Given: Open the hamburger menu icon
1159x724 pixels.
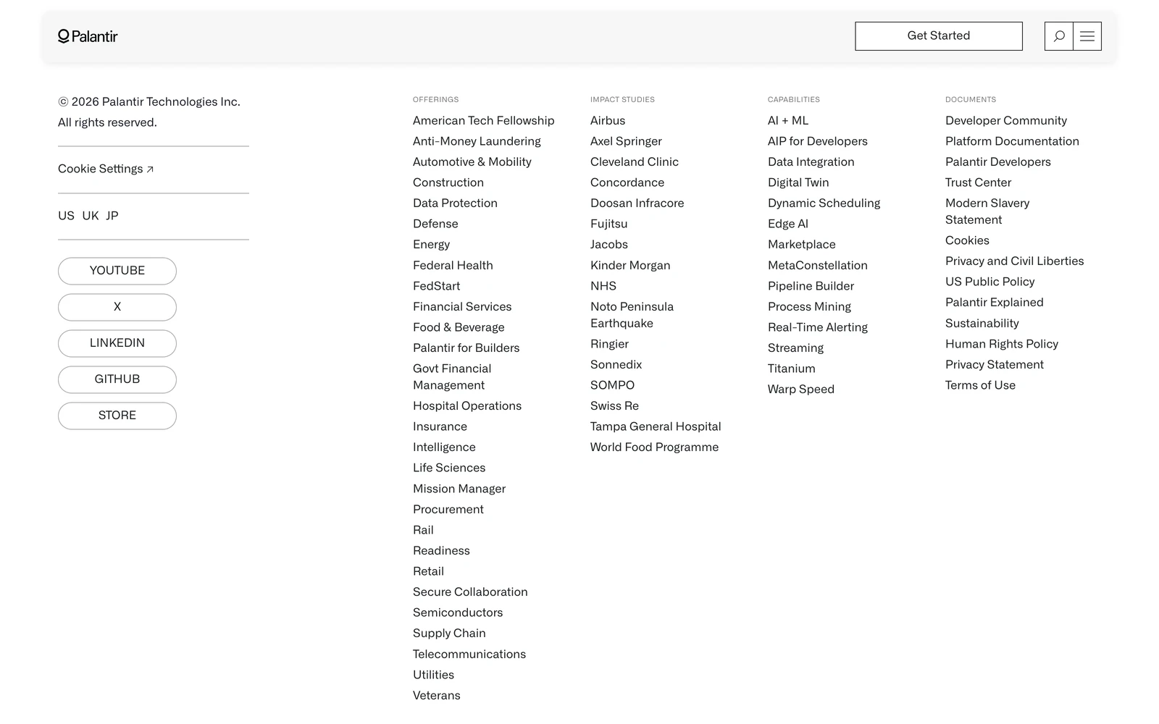Looking at the screenshot, I should pos(1087,36).
